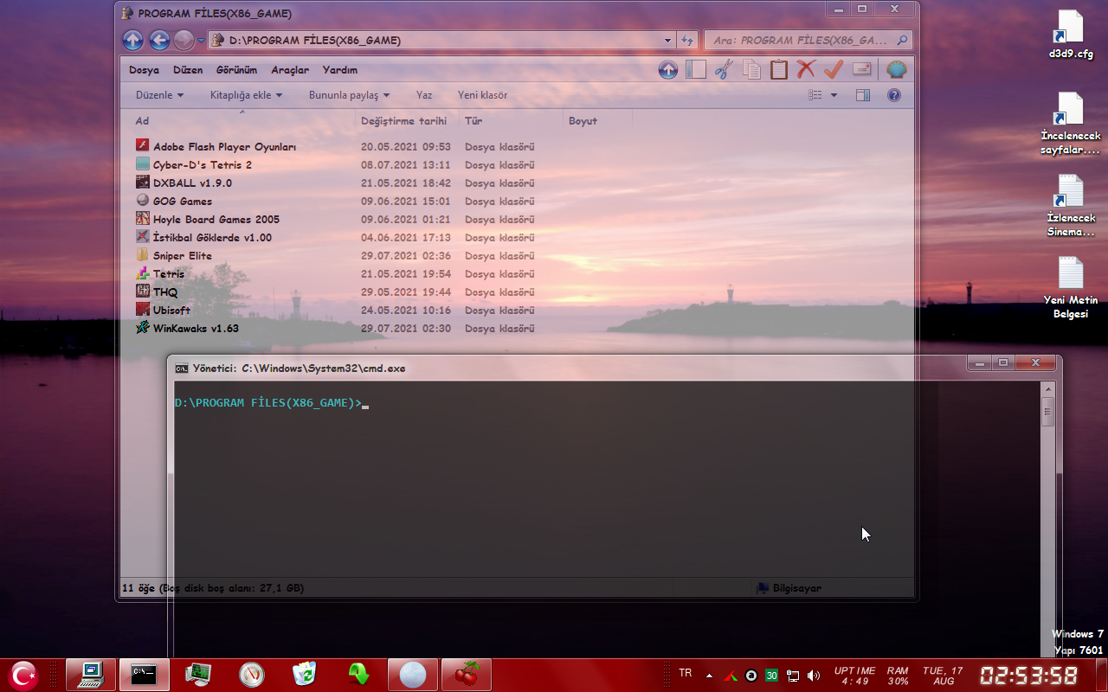Show the preview pane icon

tap(863, 95)
